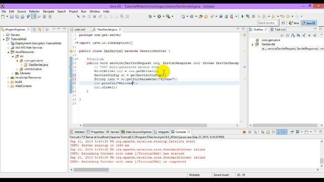Expand the com.b.t.serve package

pyautogui.click(x=17, y=69)
